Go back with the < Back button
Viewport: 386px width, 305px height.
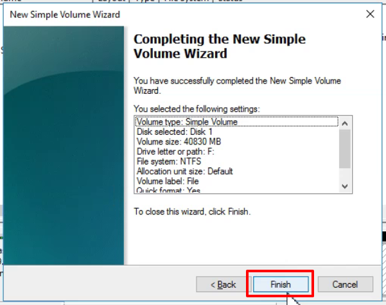point(224,284)
